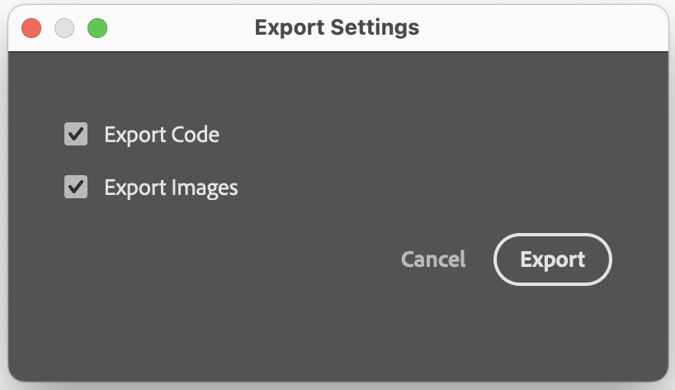Click the green zoom window button
Viewport: 675px width, 390px height.
tap(97, 28)
